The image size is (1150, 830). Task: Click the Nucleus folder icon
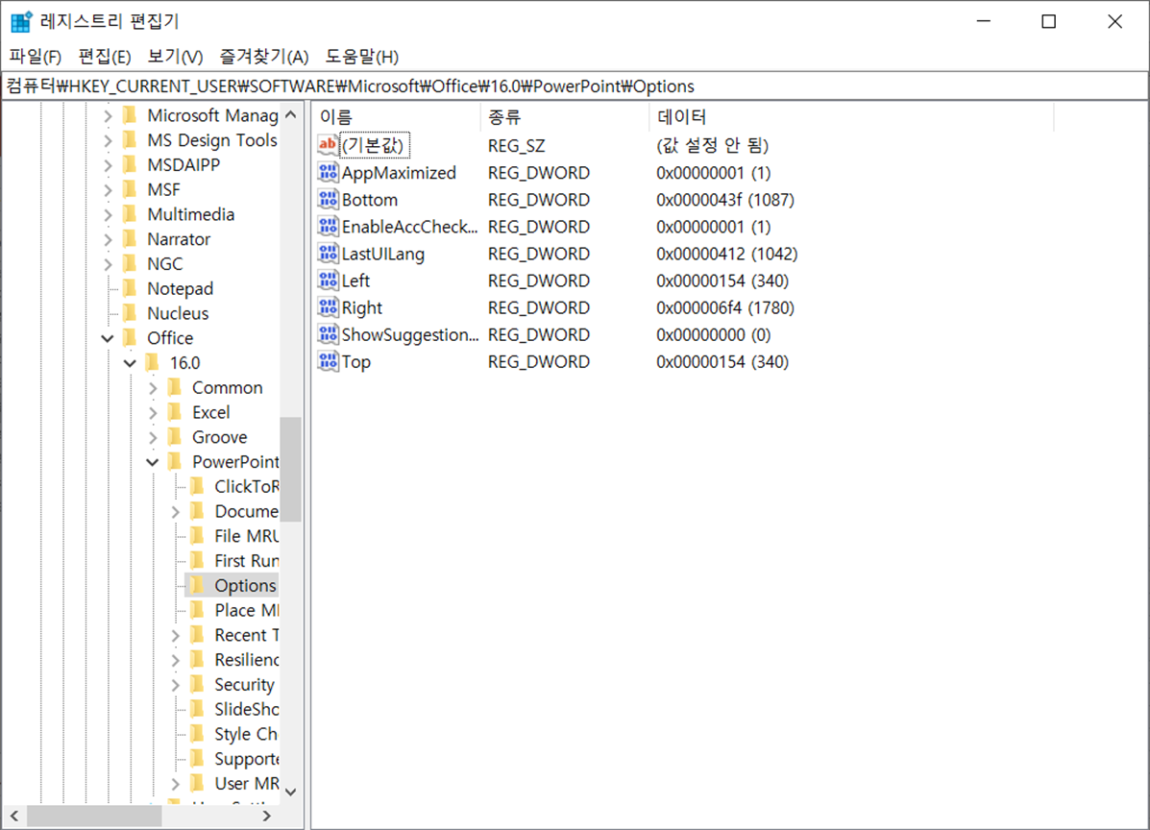pyautogui.click(x=130, y=313)
